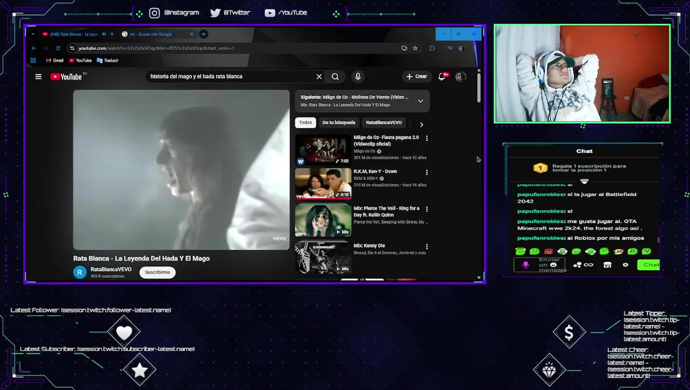The image size is (690, 390).
Task: Click the chat bits icon
Action: coord(577,265)
